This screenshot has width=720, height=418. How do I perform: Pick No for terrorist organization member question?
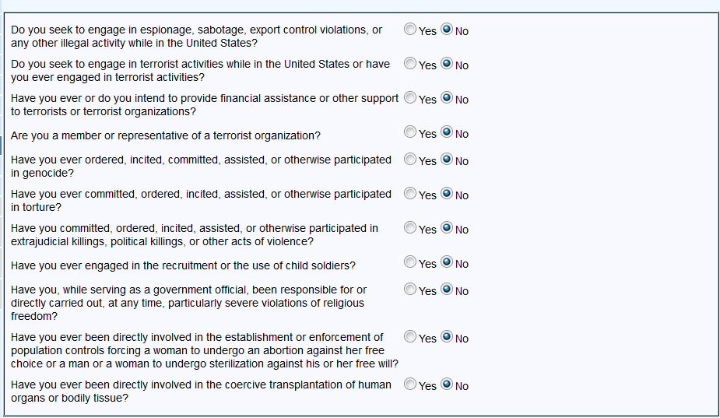click(447, 132)
